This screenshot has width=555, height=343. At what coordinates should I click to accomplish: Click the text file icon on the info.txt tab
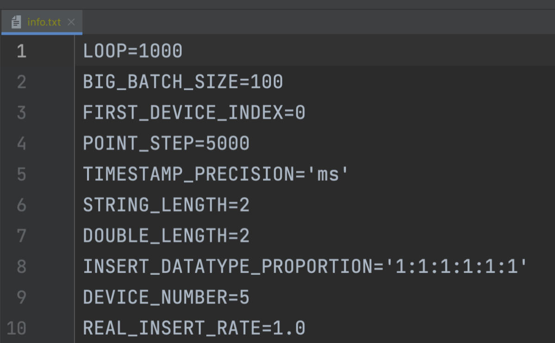click(x=16, y=21)
